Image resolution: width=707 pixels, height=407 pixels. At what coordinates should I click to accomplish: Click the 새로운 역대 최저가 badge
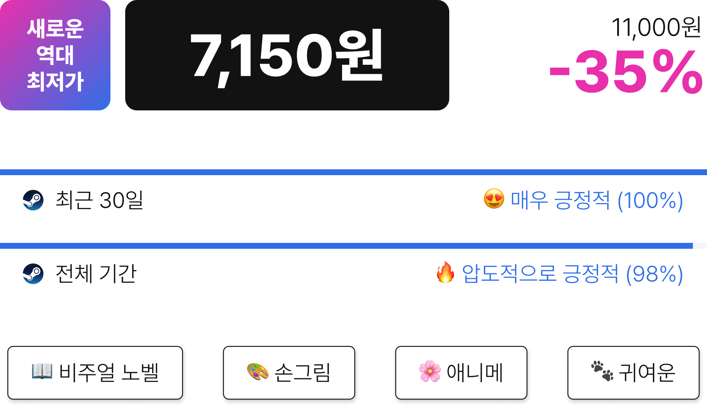click(x=55, y=55)
